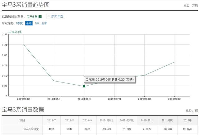This screenshot has height=135, width=199.
Task: Click the 2019年06月 axis label
Action: click(84, 99)
